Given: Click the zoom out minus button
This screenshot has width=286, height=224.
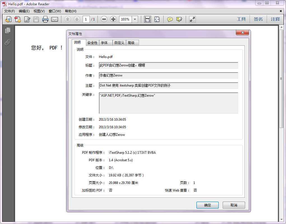Looking at the screenshot, I should (104, 19).
